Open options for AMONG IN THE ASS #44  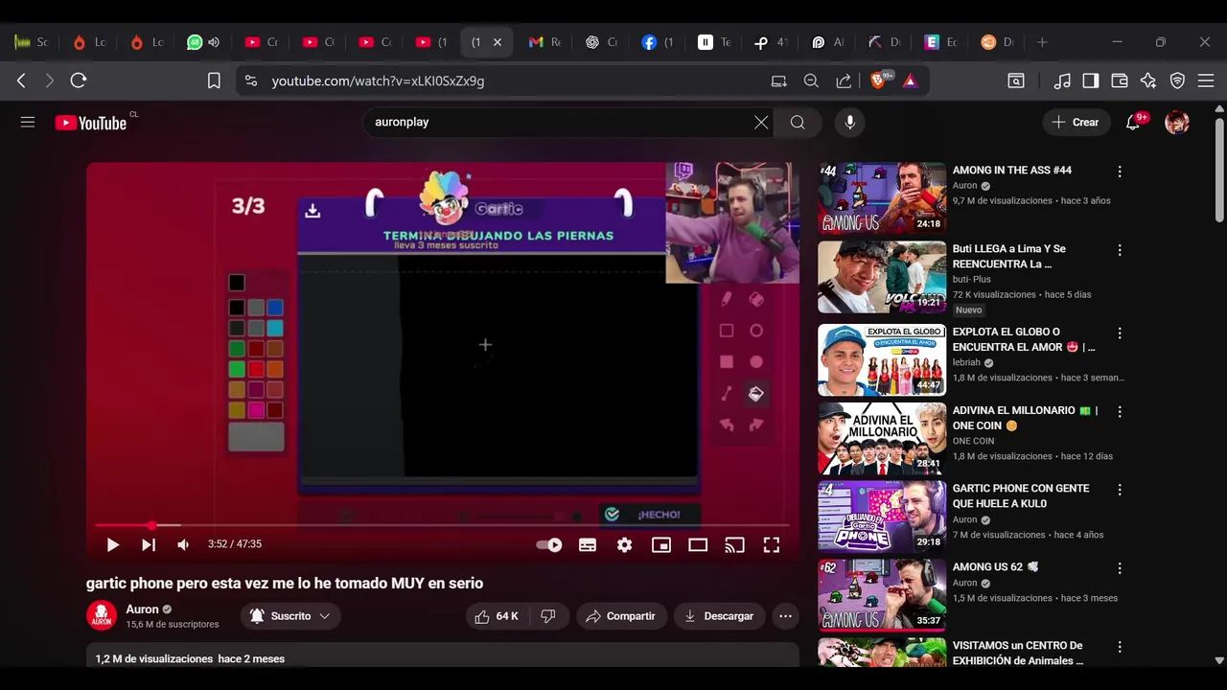pyautogui.click(x=1119, y=172)
